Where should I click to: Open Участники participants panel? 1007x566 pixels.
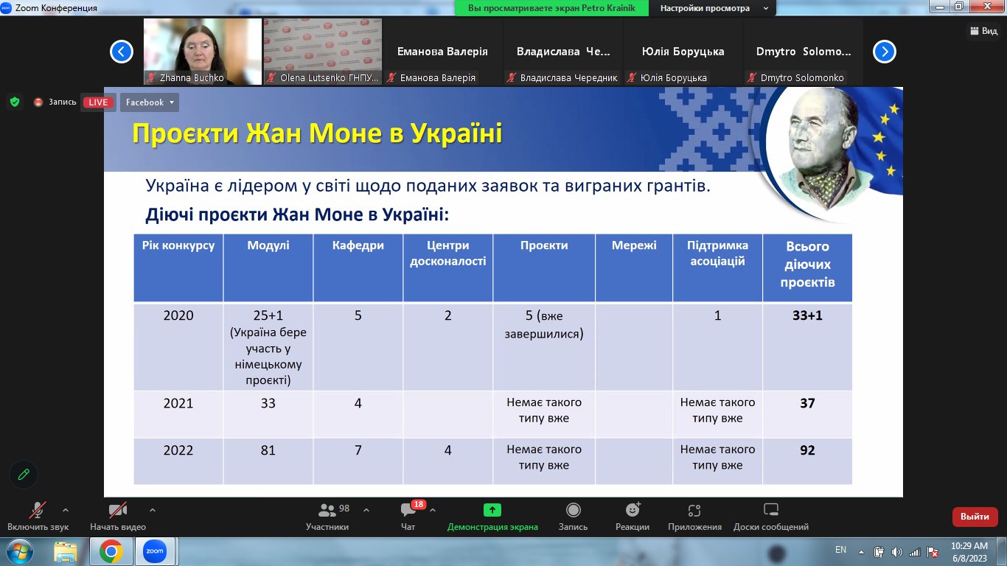pos(327,516)
